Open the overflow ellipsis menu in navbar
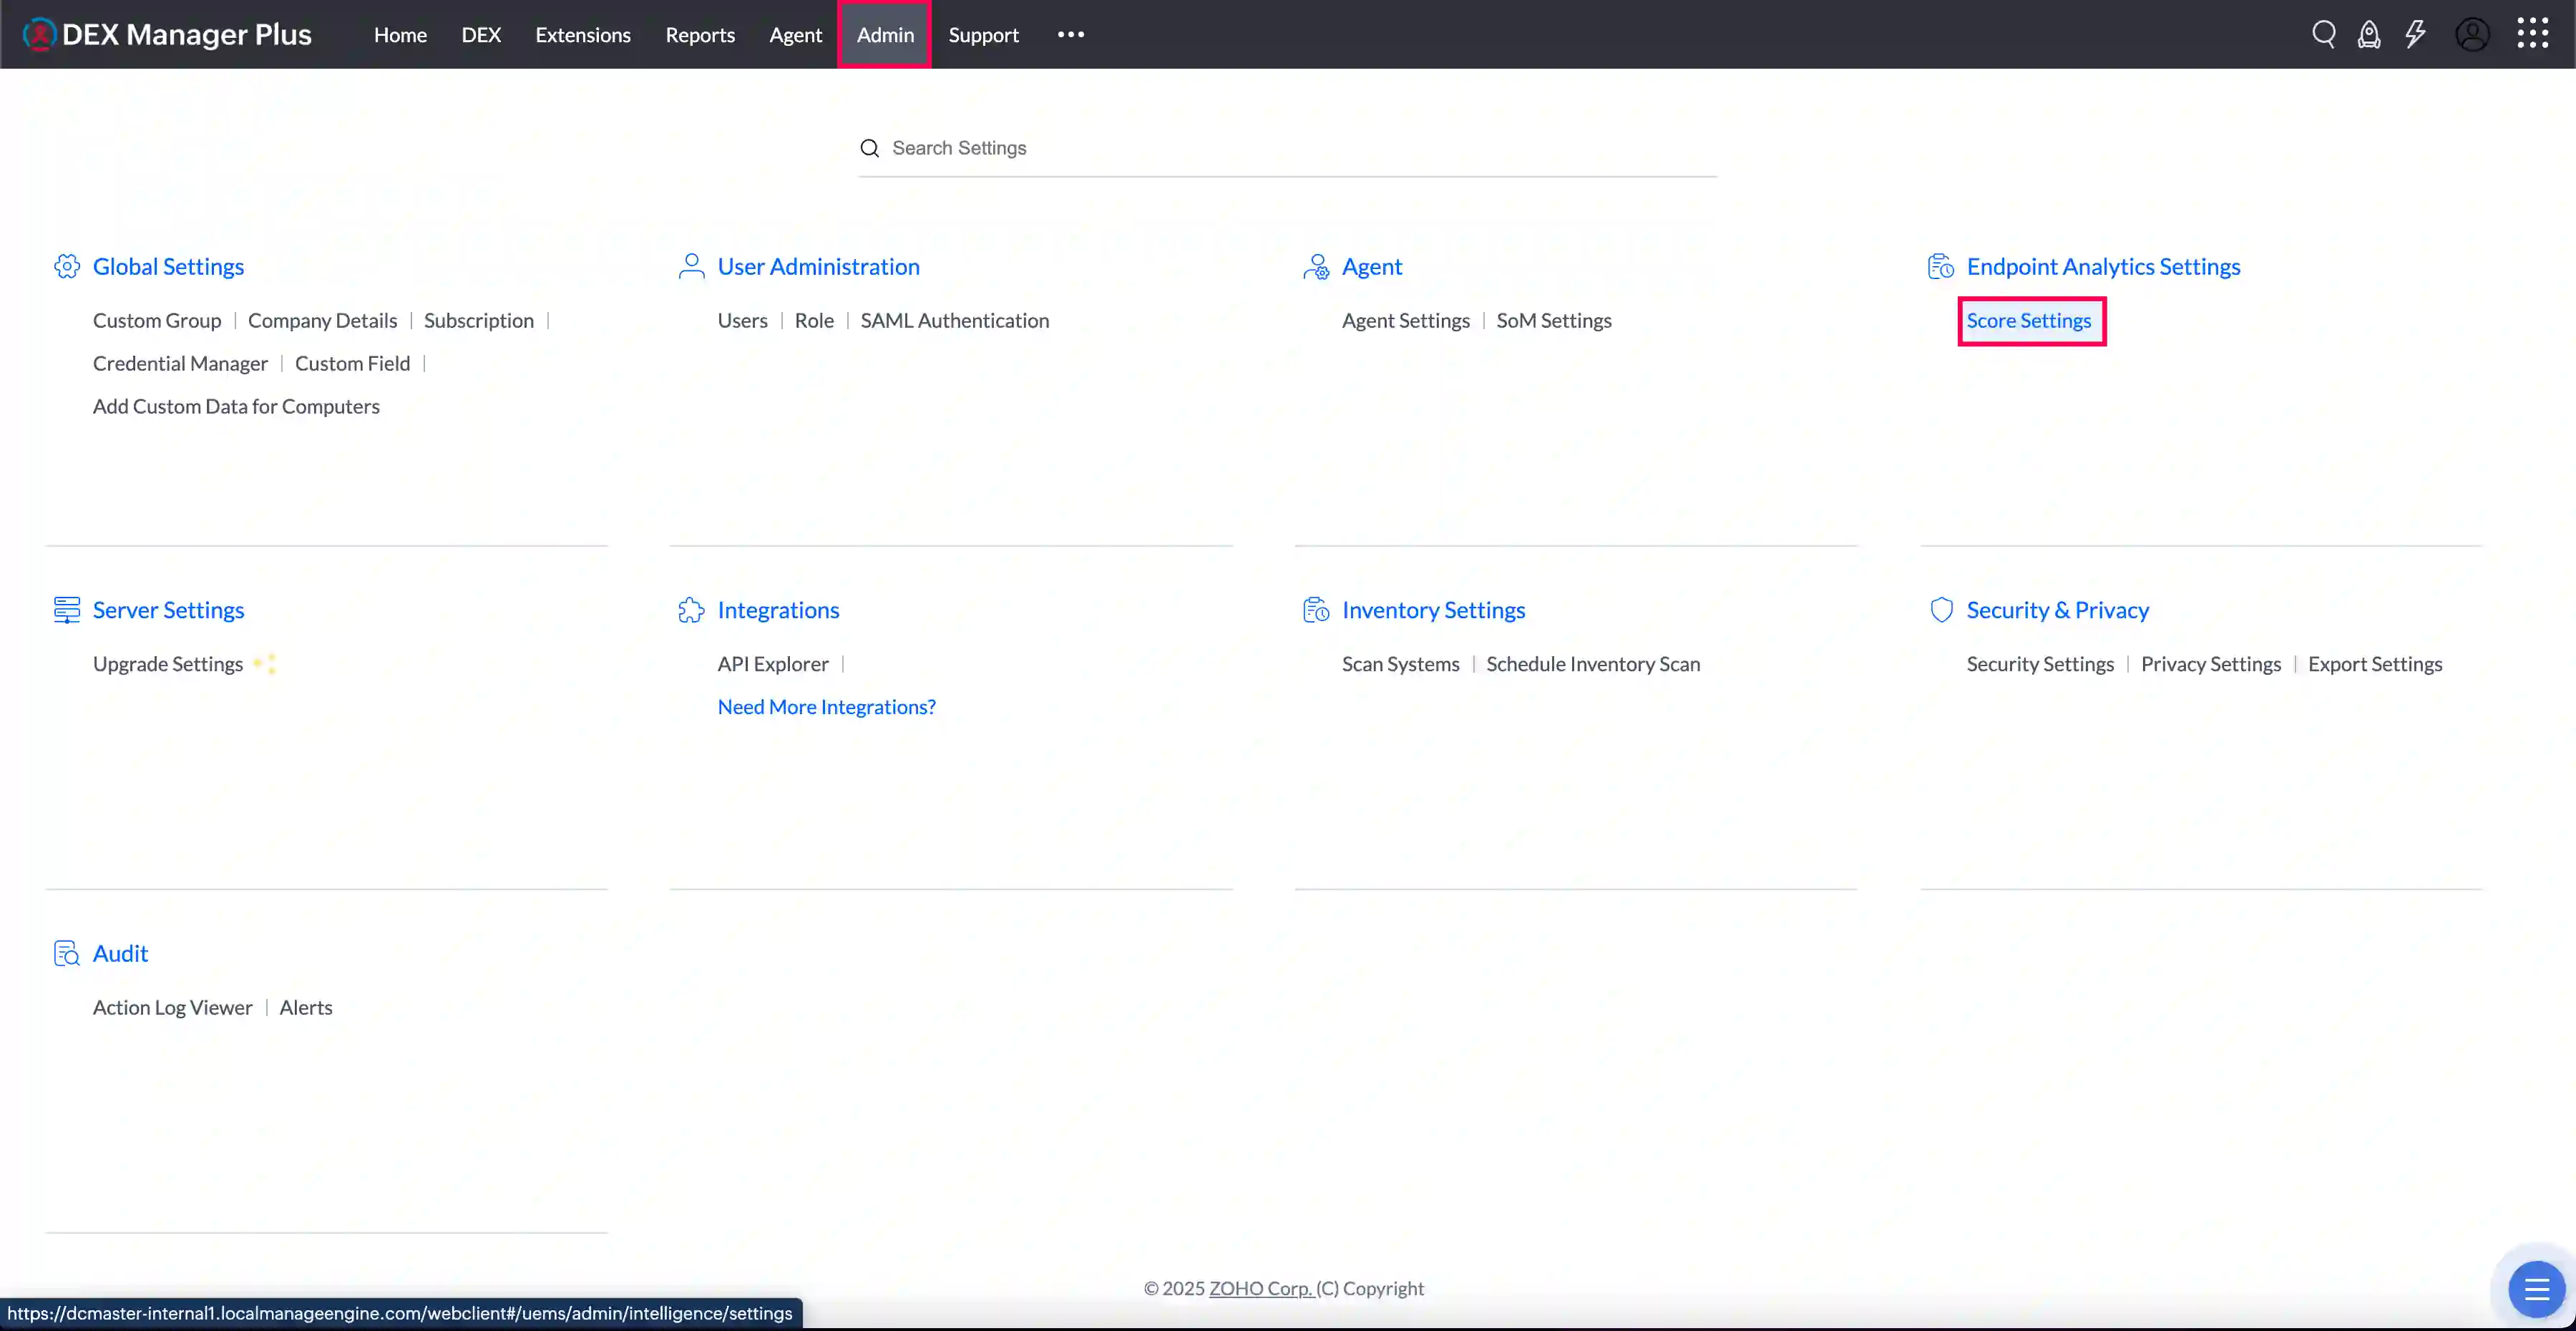Viewport: 2576px width, 1331px height. click(x=1070, y=34)
